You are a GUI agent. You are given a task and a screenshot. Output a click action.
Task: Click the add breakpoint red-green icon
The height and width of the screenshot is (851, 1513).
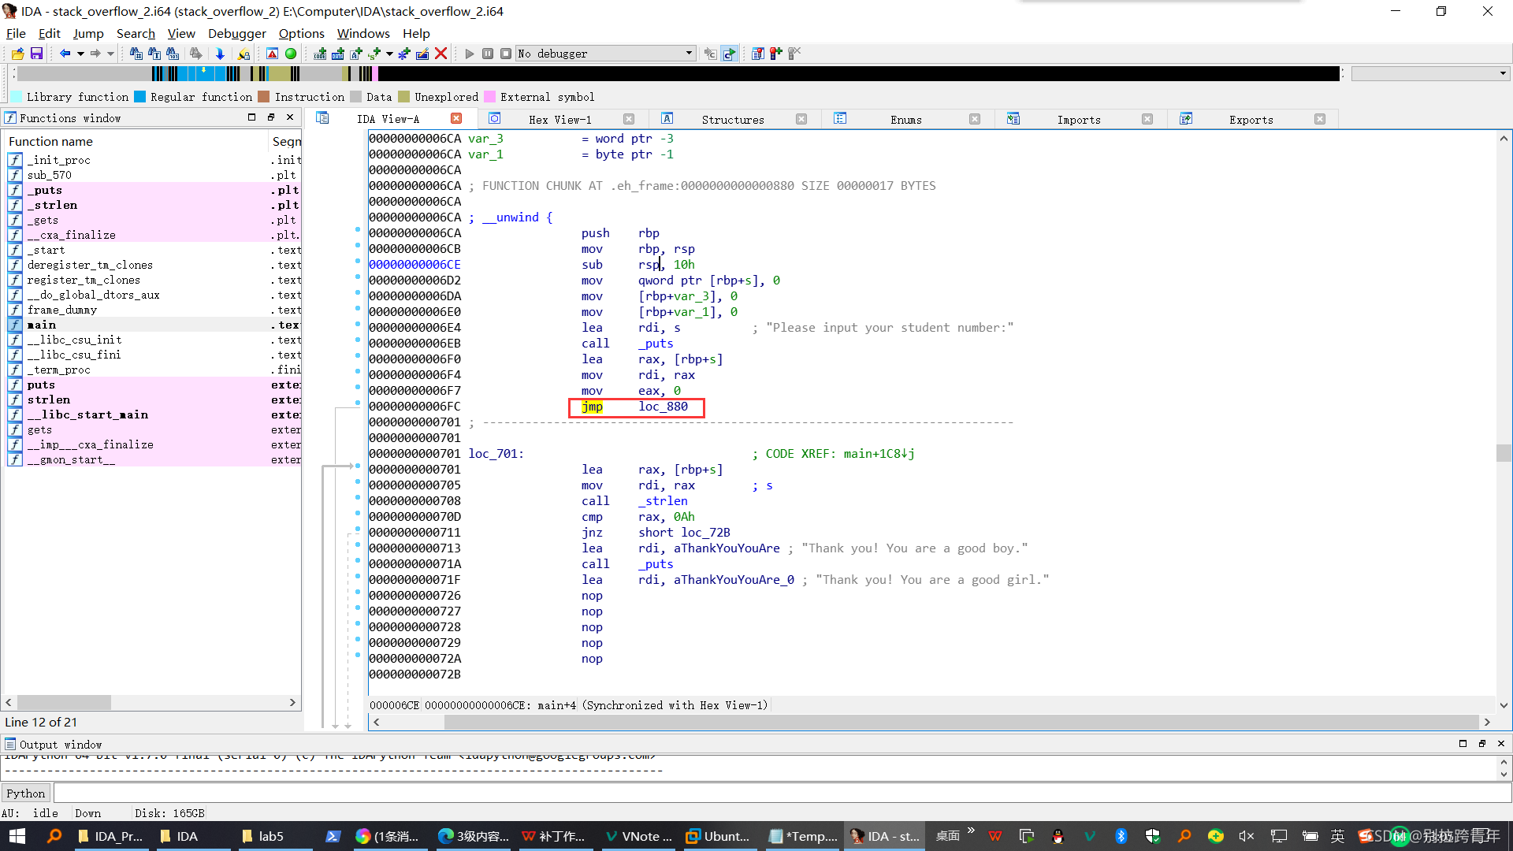(x=776, y=54)
